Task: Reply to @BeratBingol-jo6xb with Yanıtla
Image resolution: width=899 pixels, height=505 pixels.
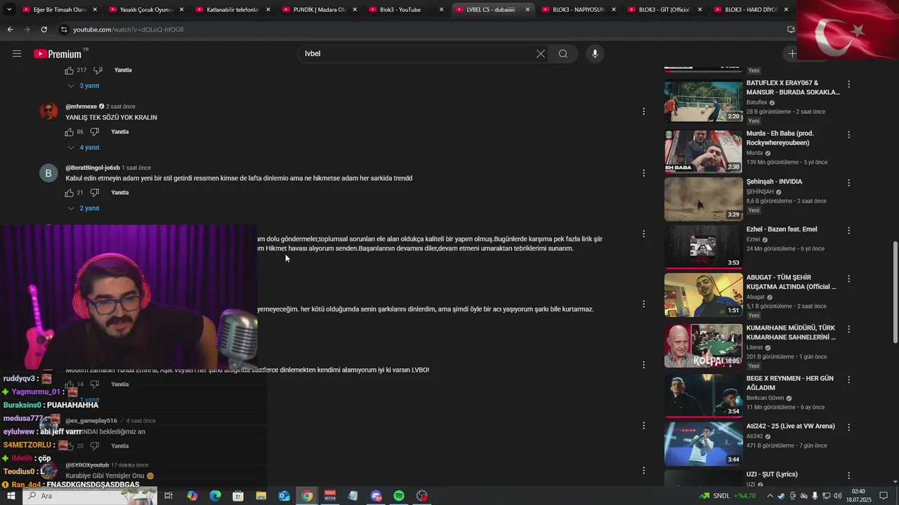Action: 120,193
